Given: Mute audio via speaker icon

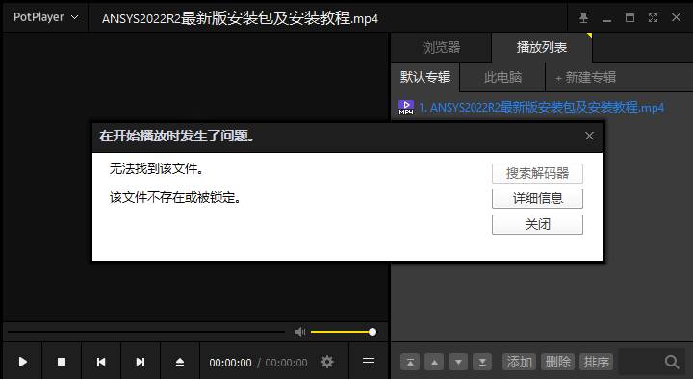Looking at the screenshot, I should [x=299, y=332].
